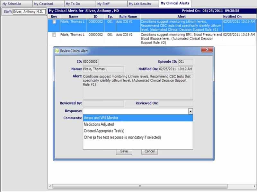This screenshot has height=192, width=257.
Task: Click the Reviewed On field
Action: click(176, 104)
